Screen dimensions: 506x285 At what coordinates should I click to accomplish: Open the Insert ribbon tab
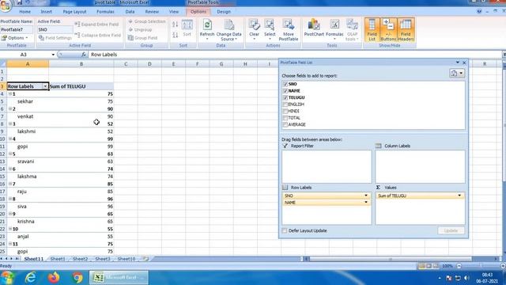click(x=46, y=12)
